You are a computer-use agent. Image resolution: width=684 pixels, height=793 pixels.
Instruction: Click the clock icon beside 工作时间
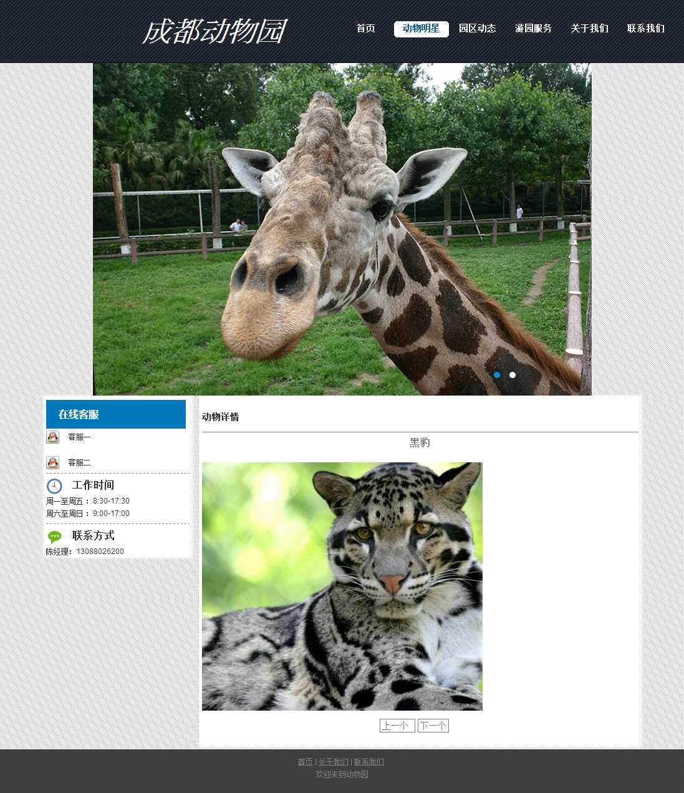[54, 486]
